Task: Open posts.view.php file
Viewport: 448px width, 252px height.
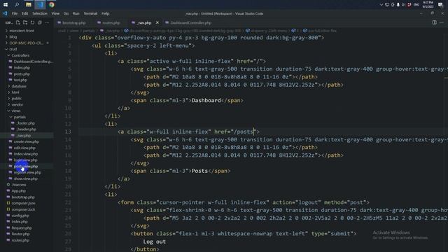Action: click(x=26, y=167)
